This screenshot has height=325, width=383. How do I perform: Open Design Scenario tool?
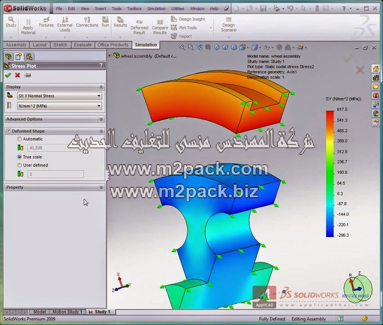click(x=228, y=24)
